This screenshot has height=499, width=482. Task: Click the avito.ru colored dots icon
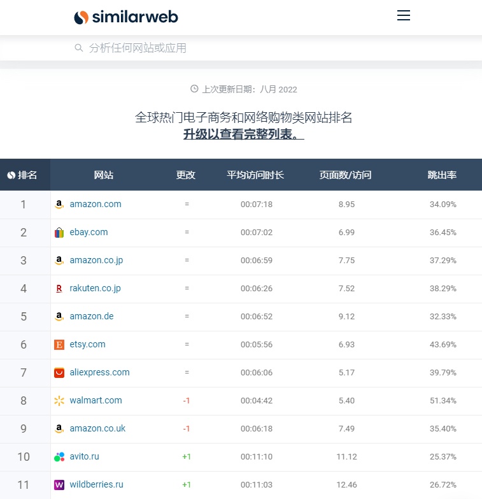coord(59,457)
